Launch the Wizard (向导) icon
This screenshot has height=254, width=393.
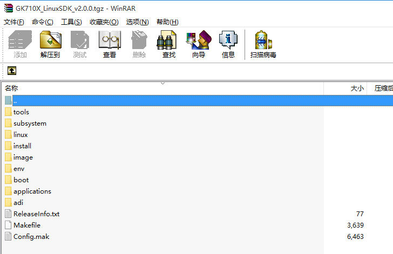199,39
